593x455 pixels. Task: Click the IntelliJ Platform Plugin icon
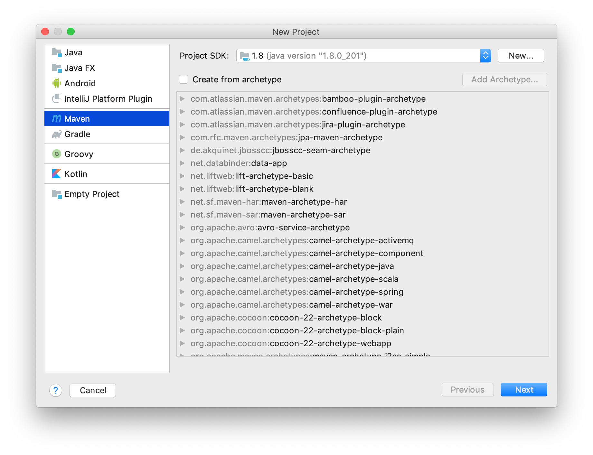click(x=57, y=98)
